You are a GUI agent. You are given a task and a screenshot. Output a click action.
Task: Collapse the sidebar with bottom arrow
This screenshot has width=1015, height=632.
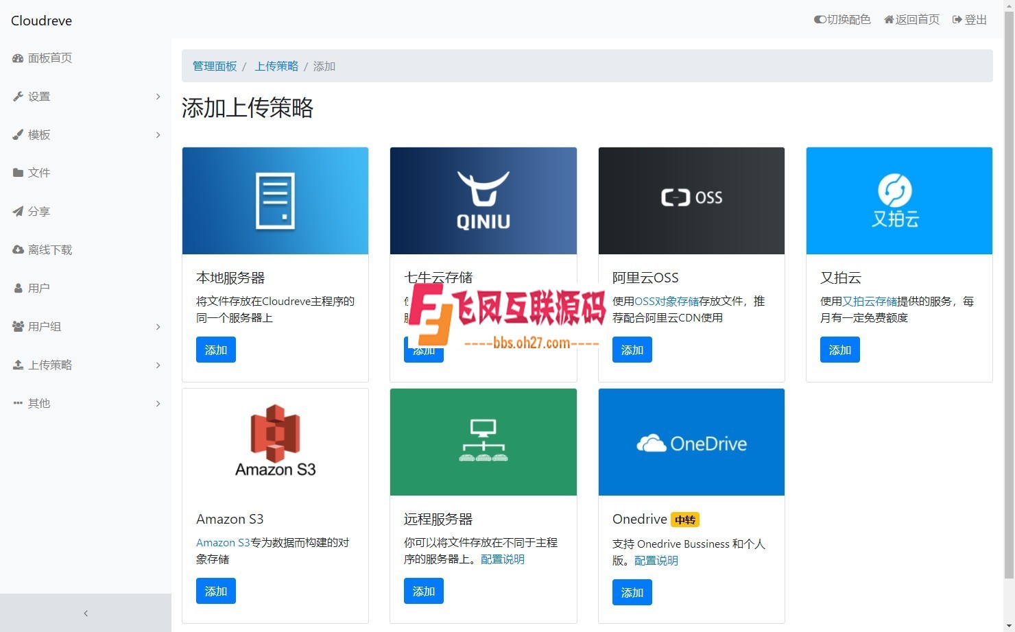tap(86, 613)
